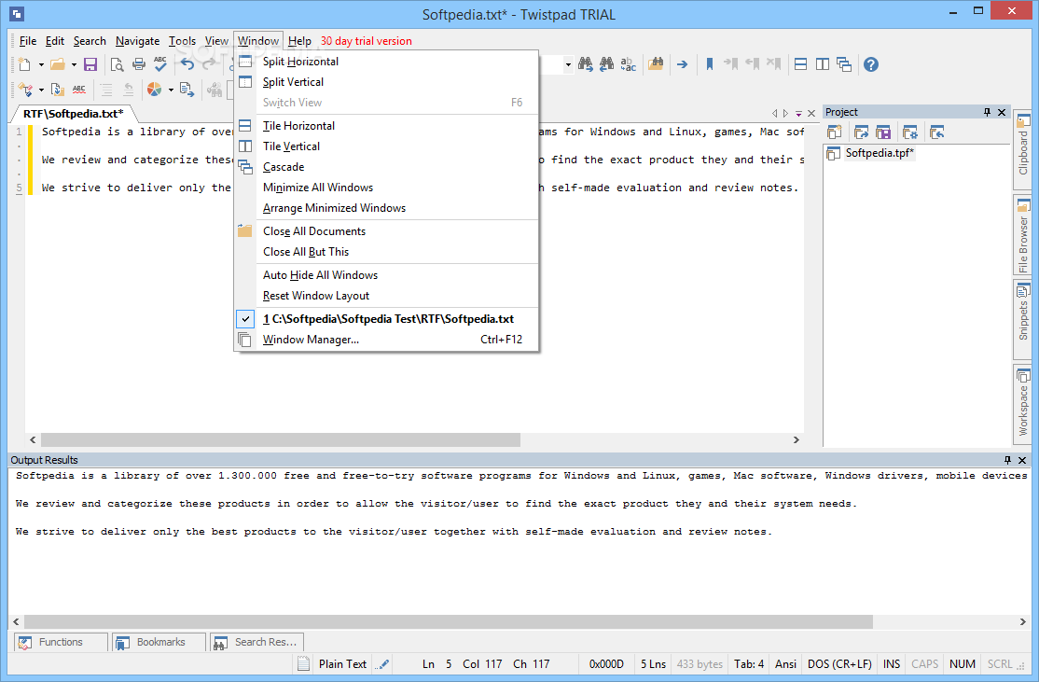
Task: Click DOS (CR+LF) line ending in status bar
Action: pyautogui.click(x=839, y=664)
